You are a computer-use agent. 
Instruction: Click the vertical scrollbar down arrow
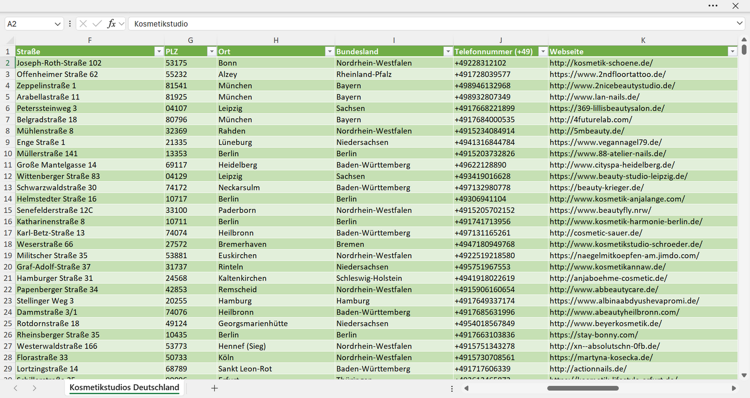(x=744, y=375)
